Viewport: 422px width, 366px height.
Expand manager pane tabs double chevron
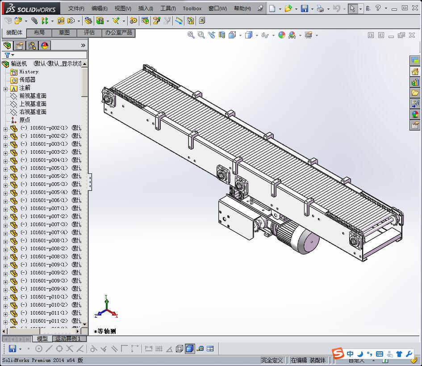pyautogui.click(x=83, y=46)
